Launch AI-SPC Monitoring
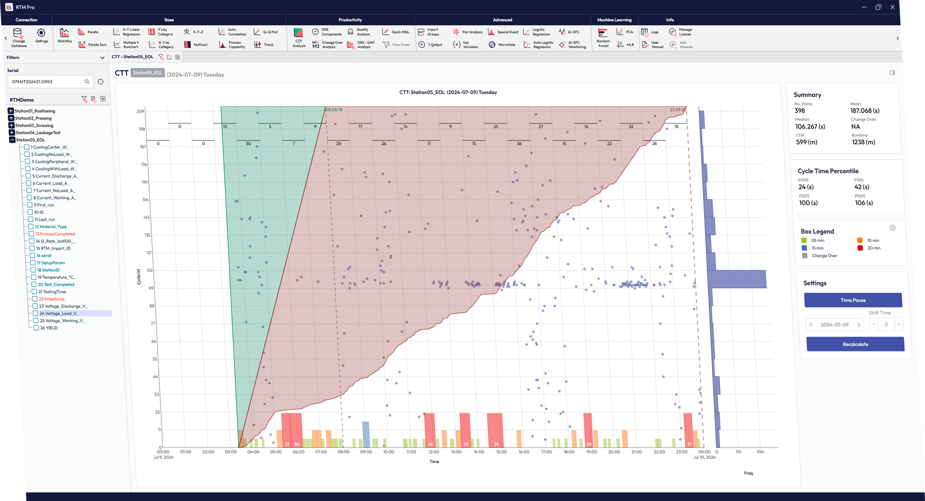Image resolution: width=925 pixels, height=501 pixels. [x=573, y=44]
